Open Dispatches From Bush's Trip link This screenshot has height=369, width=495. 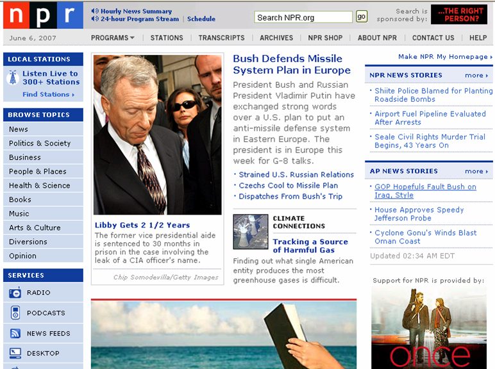[x=290, y=197]
